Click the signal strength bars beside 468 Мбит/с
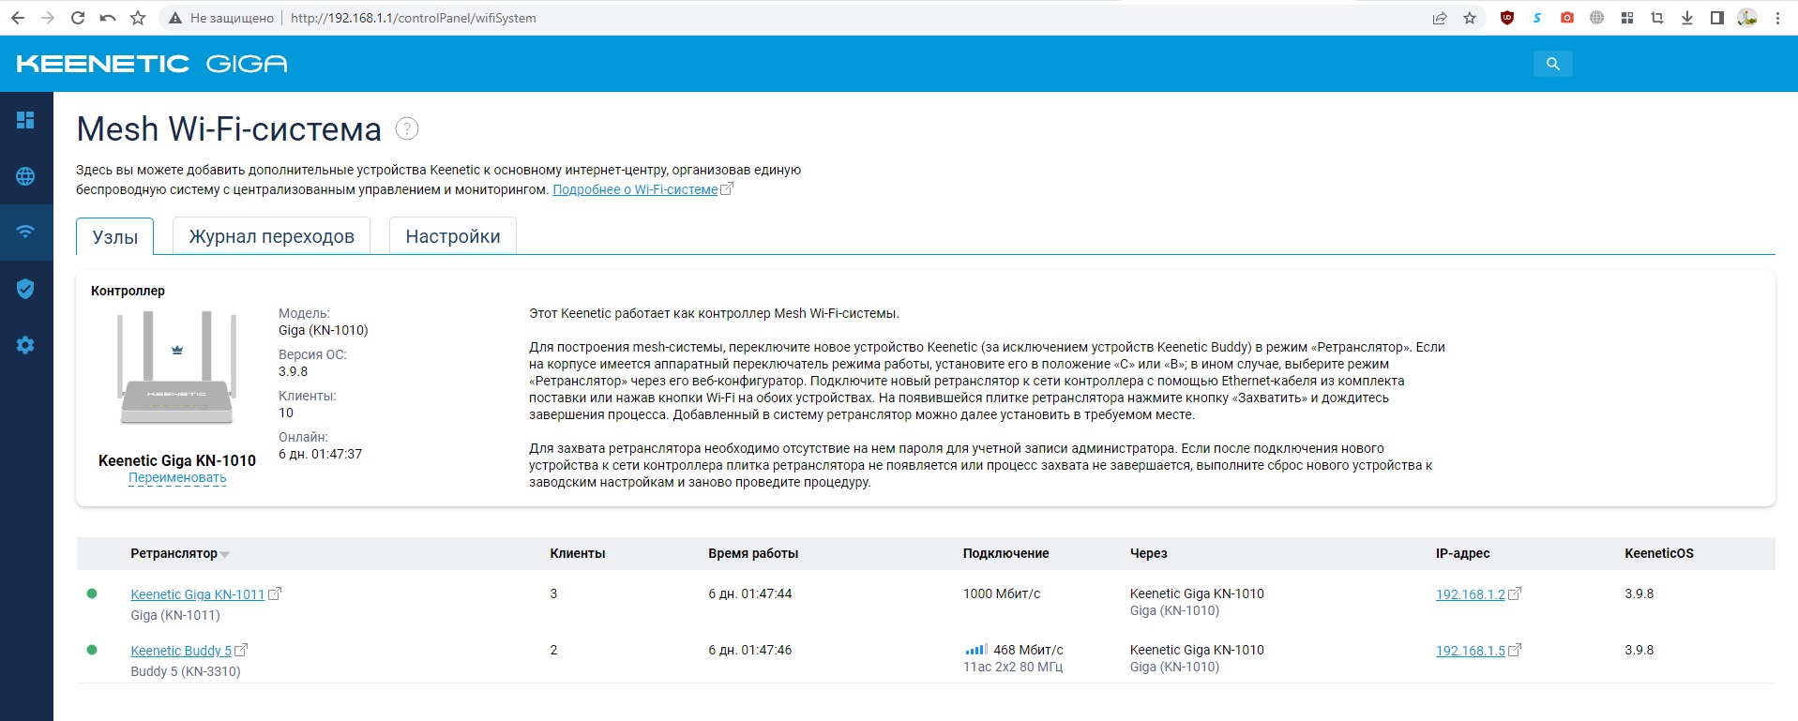The width and height of the screenshot is (1798, 721). (975, 650)
